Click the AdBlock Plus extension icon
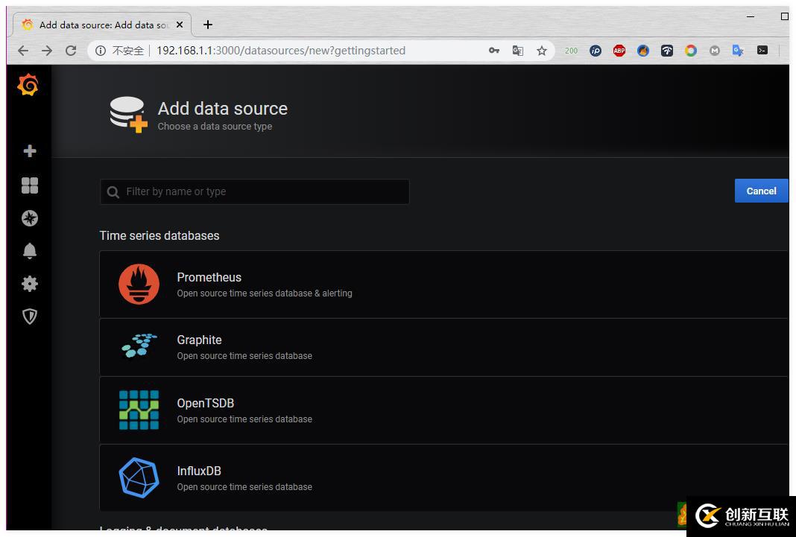The image size is (796, 537). (619, 51)
